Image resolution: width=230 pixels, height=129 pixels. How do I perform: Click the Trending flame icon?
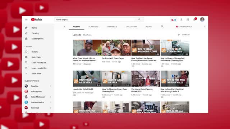[26, 33]
